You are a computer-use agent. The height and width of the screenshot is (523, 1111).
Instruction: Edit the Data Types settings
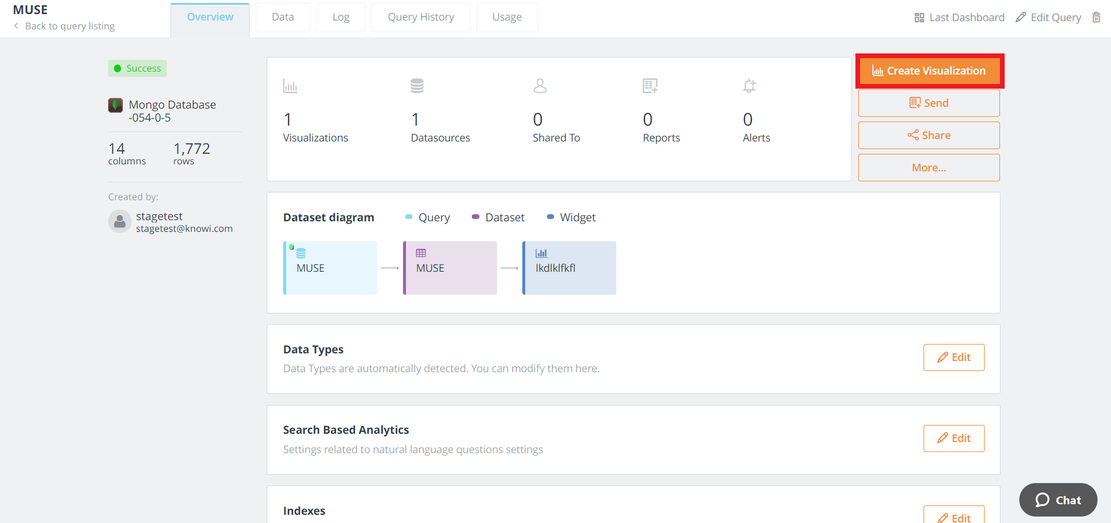(954, 357)
